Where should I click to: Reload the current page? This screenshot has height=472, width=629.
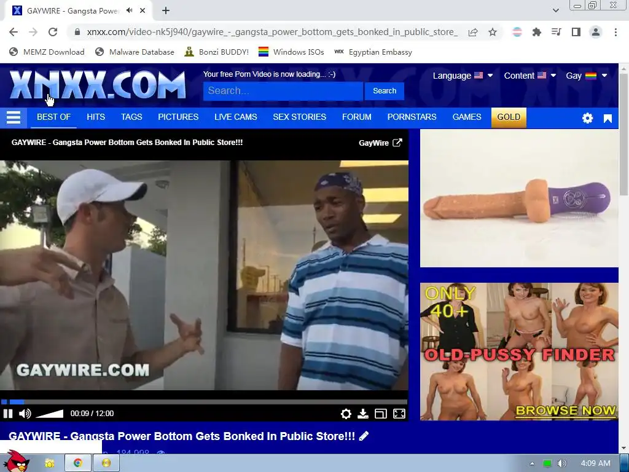(53, 32)
